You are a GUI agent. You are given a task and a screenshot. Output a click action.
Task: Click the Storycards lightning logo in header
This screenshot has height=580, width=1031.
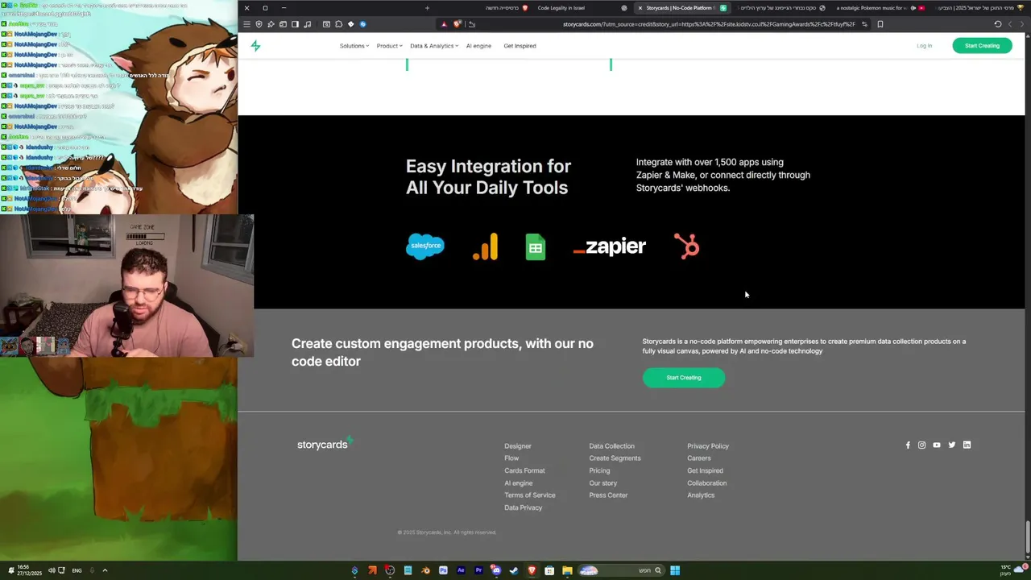(x=255, y=46)
